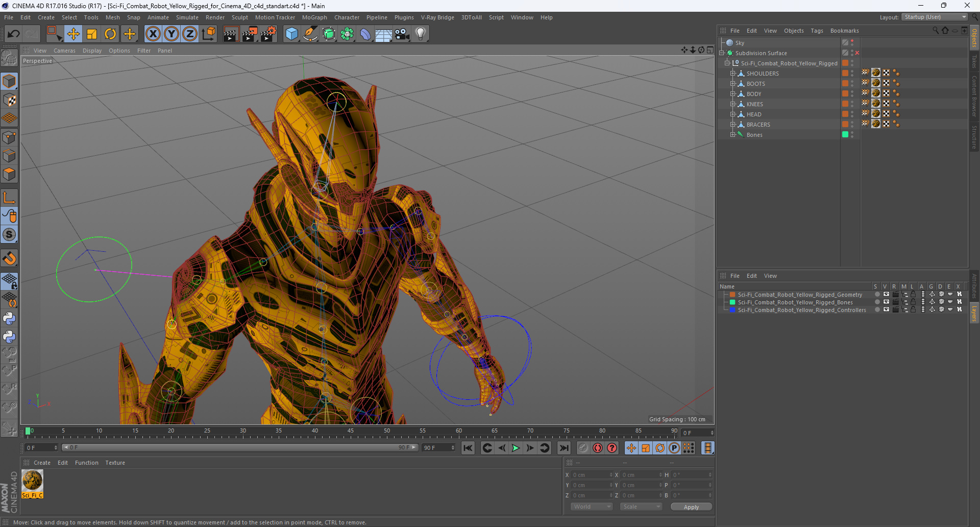Screen dimensions: 980x527
Task: Expand the SHOULDERS object
Action: click(x=732, y=74)
